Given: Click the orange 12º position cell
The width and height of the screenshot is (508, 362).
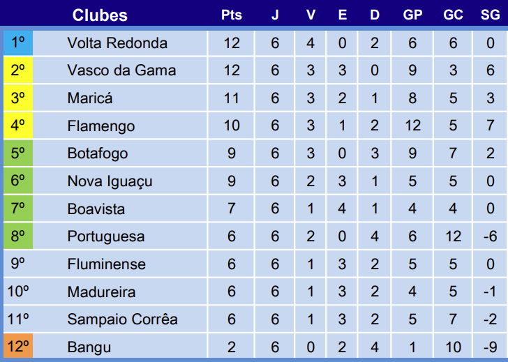Looking at the screenshot, I should [x=18, y=347].
